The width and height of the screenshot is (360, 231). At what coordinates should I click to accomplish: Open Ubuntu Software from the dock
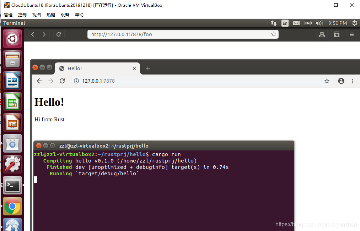[x=12, y=143]
